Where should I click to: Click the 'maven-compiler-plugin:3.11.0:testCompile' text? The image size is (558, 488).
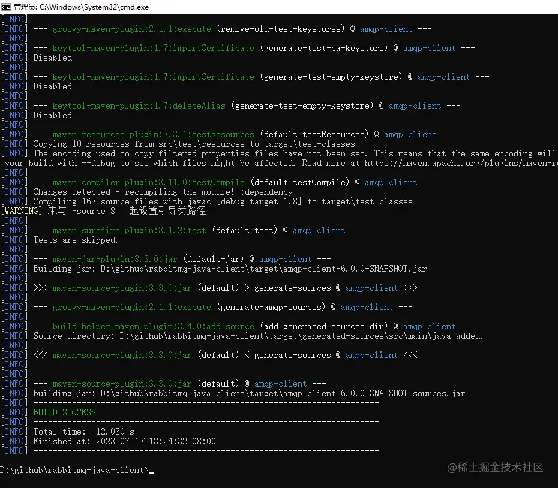[148, 182]
